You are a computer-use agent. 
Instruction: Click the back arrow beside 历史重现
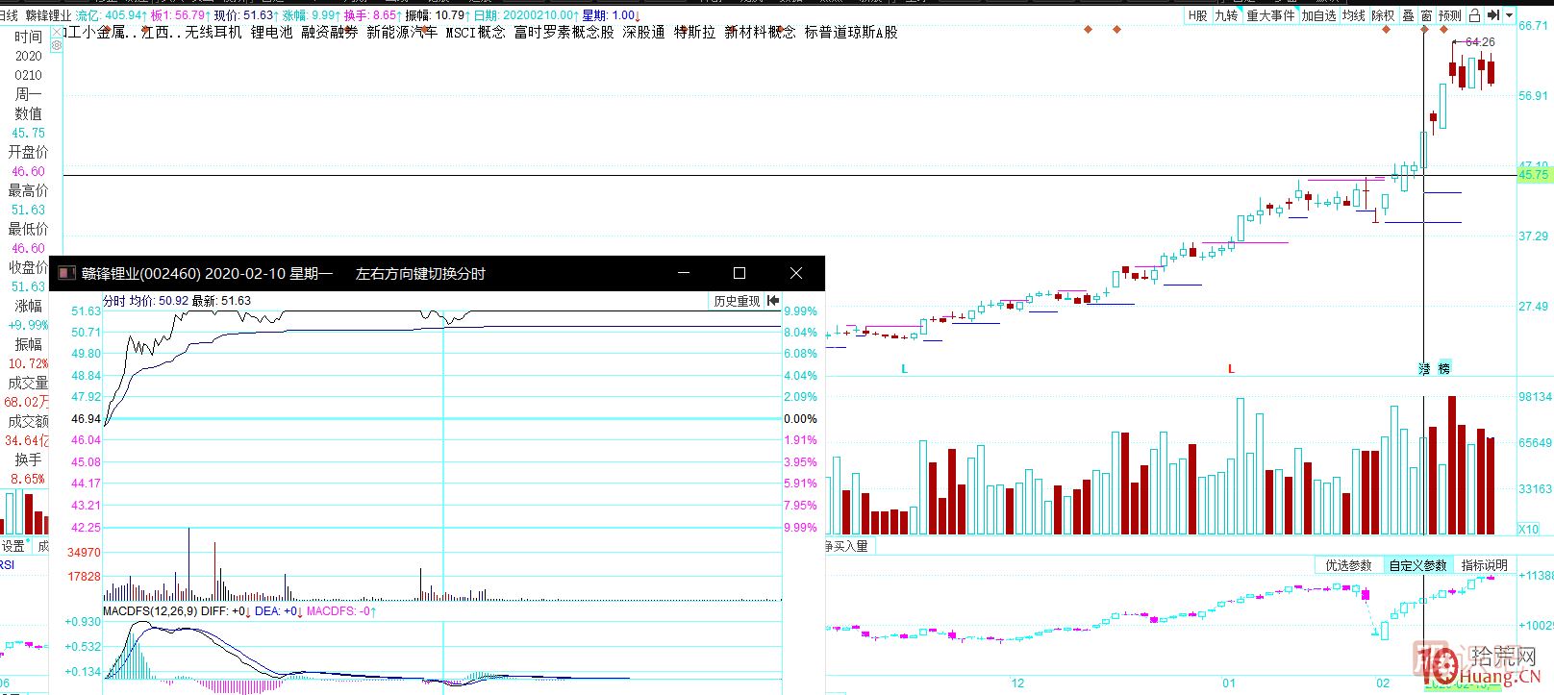[x=774, y=301]
